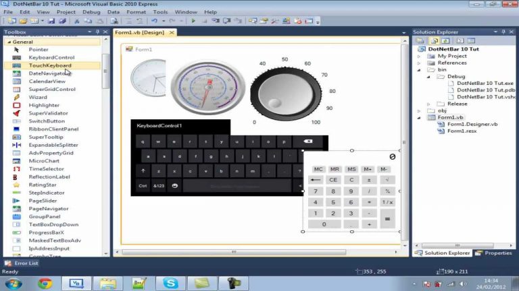The width and height of the screenshot is (519, 291).
Task: Open the File menu
Action: 8,12
